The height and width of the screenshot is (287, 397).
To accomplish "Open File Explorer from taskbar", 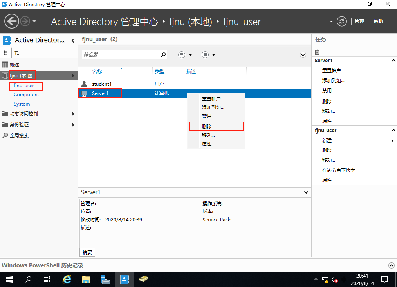I will pos(86,280).
